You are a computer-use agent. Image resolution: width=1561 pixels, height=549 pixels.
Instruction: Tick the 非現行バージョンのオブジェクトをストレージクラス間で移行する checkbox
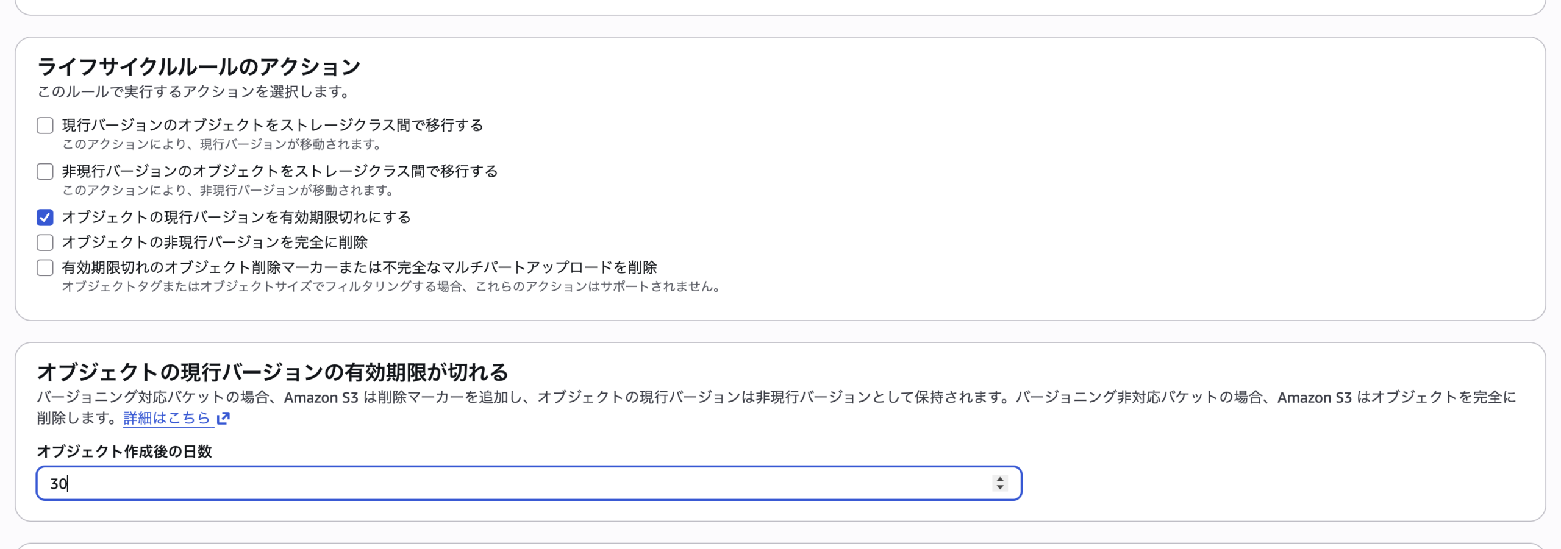(x=45, y=172)
